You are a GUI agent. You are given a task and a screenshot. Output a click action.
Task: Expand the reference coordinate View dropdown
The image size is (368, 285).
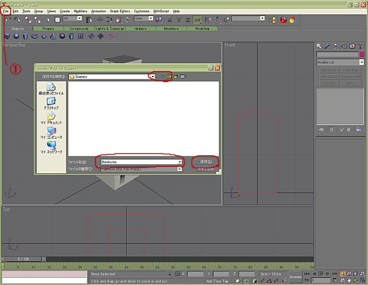[151, 18]
